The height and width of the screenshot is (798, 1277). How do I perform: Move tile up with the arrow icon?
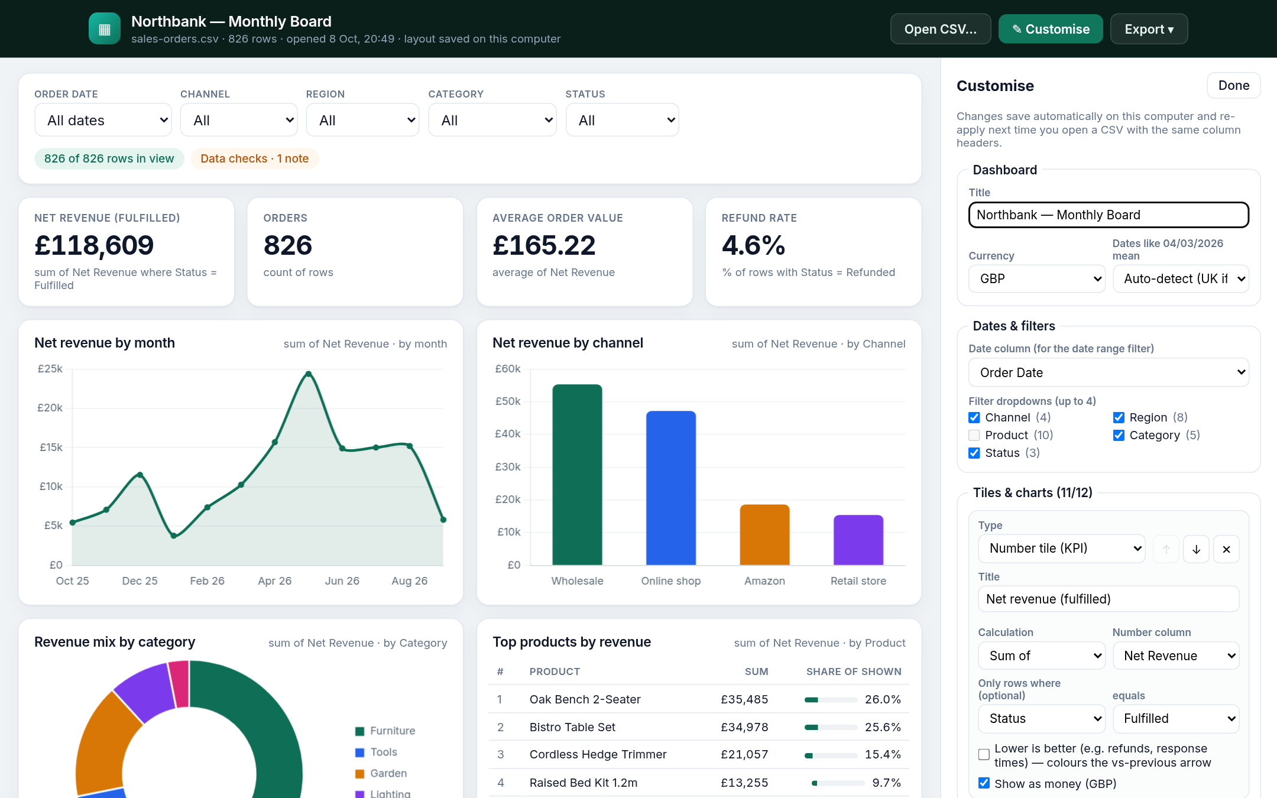[x=1166, y=549]
